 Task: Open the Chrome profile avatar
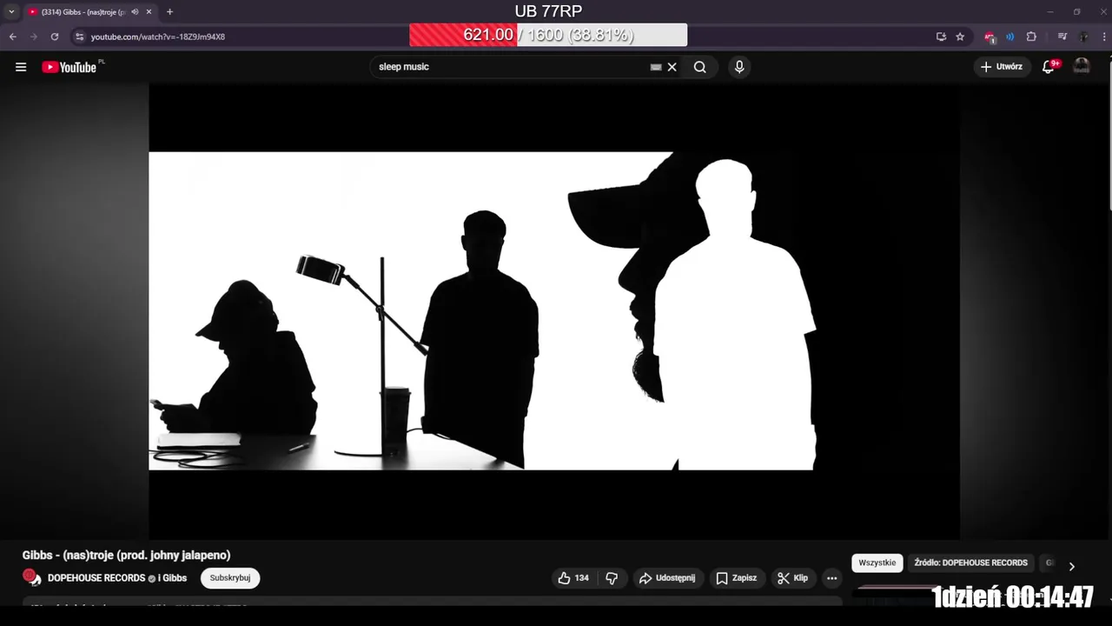tap(1083, 37)
